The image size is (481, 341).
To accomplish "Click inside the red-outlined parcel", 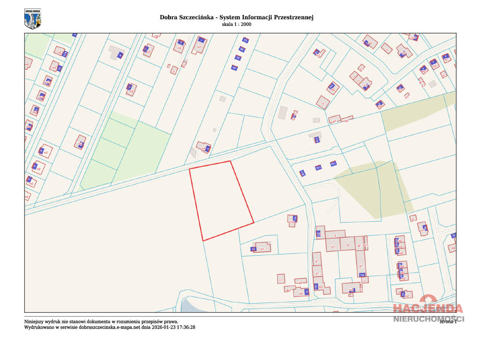I will point(222,199).
